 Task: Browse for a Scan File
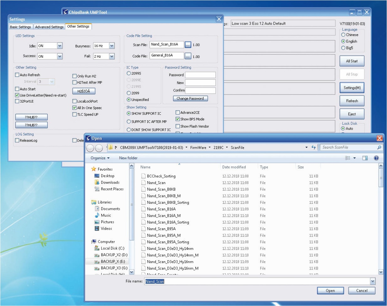click(188, 45)
